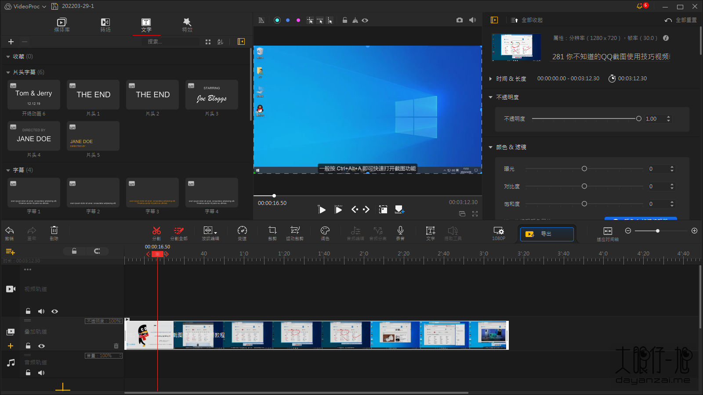
Task: Add text with the 文字 toolbar icon
Action: (x=431, y=233)
